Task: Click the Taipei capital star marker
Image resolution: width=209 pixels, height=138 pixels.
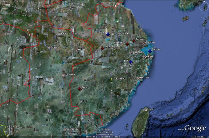Action: [146, 109]
